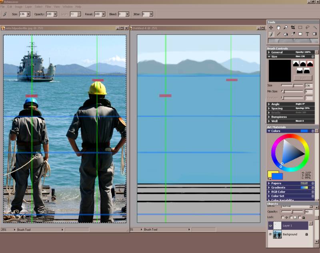
Task: Select the Move tool
Action: pos(271,28)
